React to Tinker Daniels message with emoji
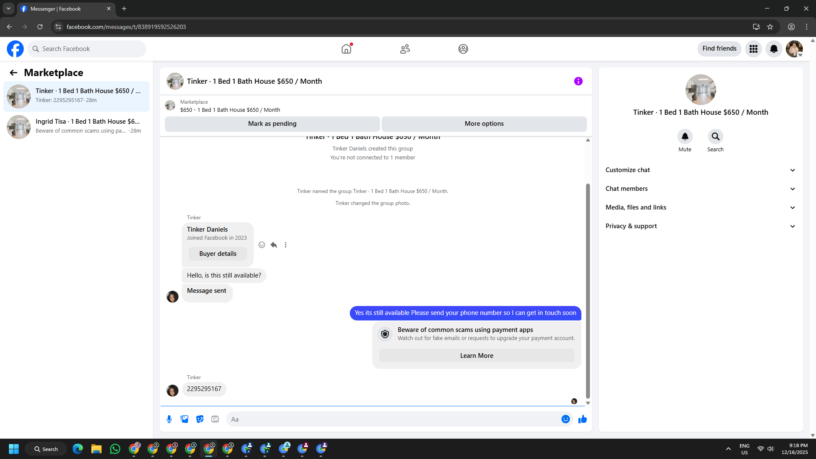The image size is (816, 459). tap(262, 245)
